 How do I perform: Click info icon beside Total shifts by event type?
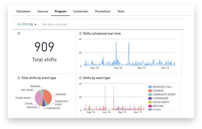tap(19, 78)
